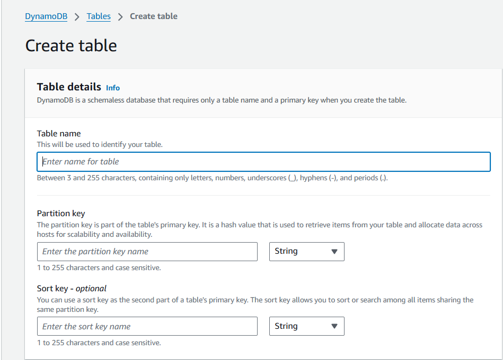Click the Table name field label
The height and width of the screenshot is (360, 503).
pyautogui.click(x=59, y=134)
